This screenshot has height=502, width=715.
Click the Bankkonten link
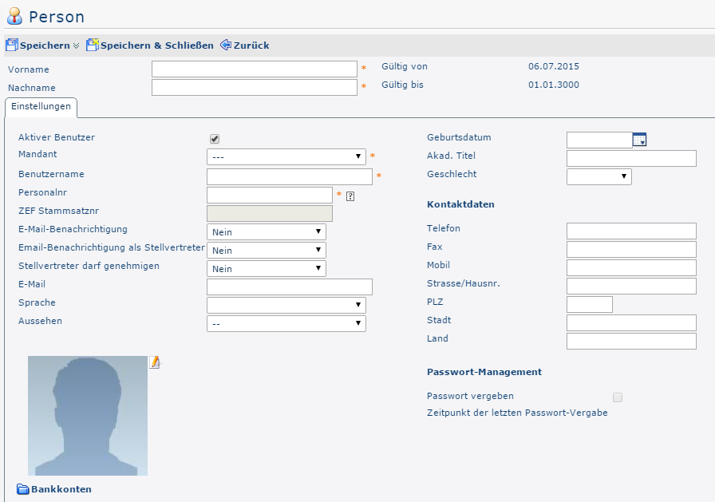(61, 489)
